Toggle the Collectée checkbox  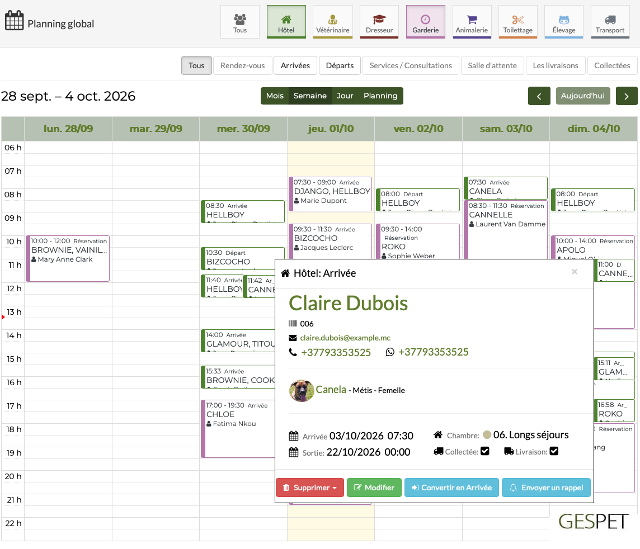click(x=485, y=451)
